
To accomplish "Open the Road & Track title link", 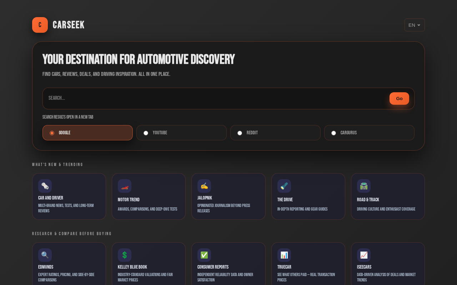I will 368,200.
